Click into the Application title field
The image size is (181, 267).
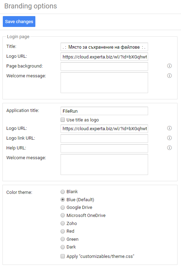pos(104,111)
